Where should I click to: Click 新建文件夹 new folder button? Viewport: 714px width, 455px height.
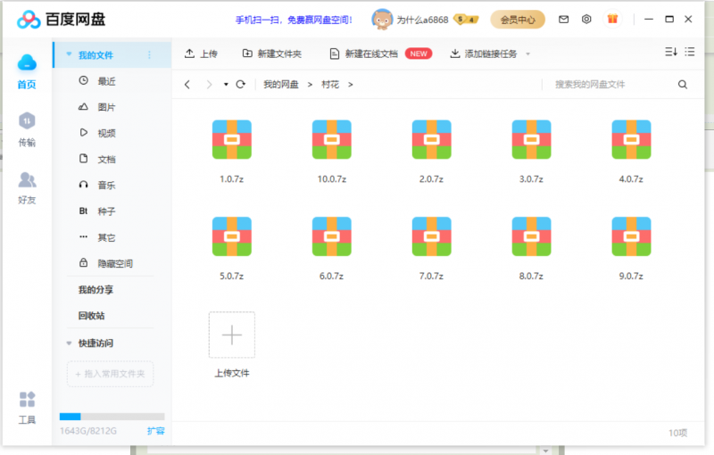pos(272,54)
